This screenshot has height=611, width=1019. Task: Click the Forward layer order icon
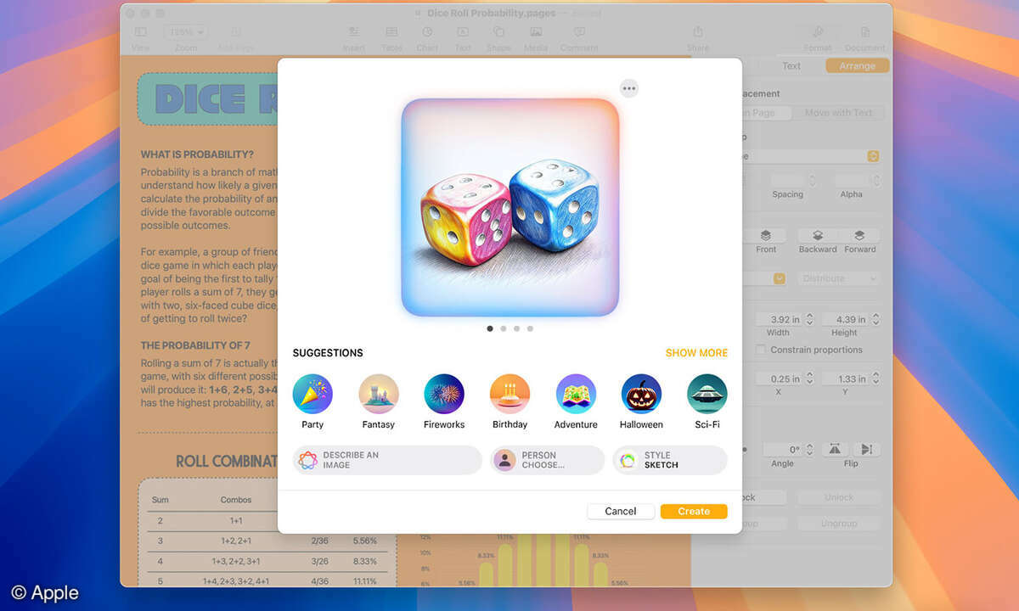click(x=859, y=235)
